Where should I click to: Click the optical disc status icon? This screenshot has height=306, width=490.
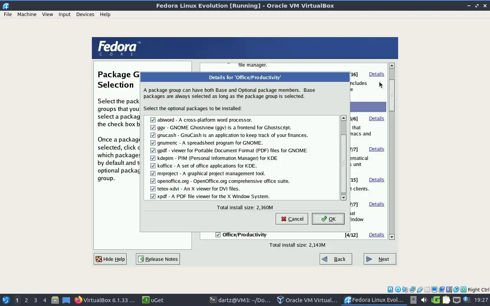[x=398, y=290]
